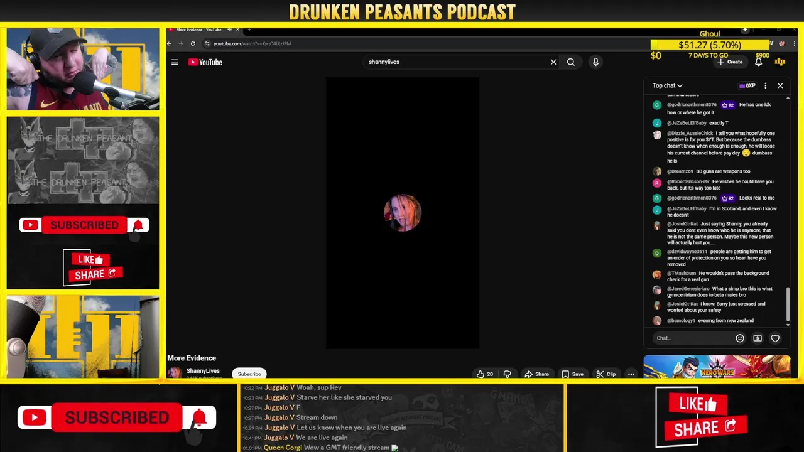
Task: Click the JosieKit-Kat 'I know. Sorry' message
Action: pyautogui.click(x=716, y=307)
